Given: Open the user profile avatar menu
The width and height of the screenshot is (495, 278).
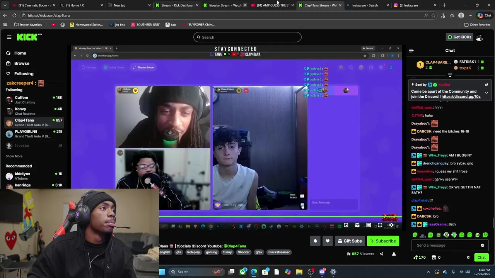Looking at the screenshot, I should pos(480,37).
